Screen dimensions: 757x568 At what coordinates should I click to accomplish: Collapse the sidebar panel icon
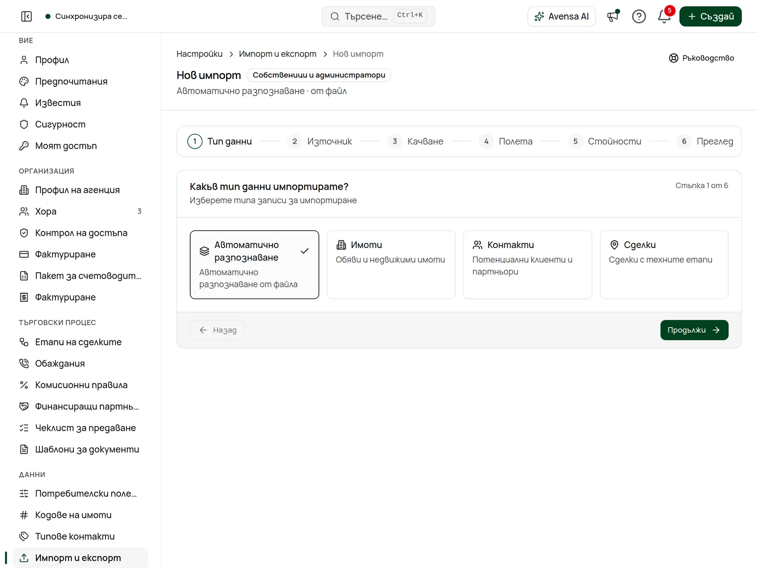[x=26, y=17]
